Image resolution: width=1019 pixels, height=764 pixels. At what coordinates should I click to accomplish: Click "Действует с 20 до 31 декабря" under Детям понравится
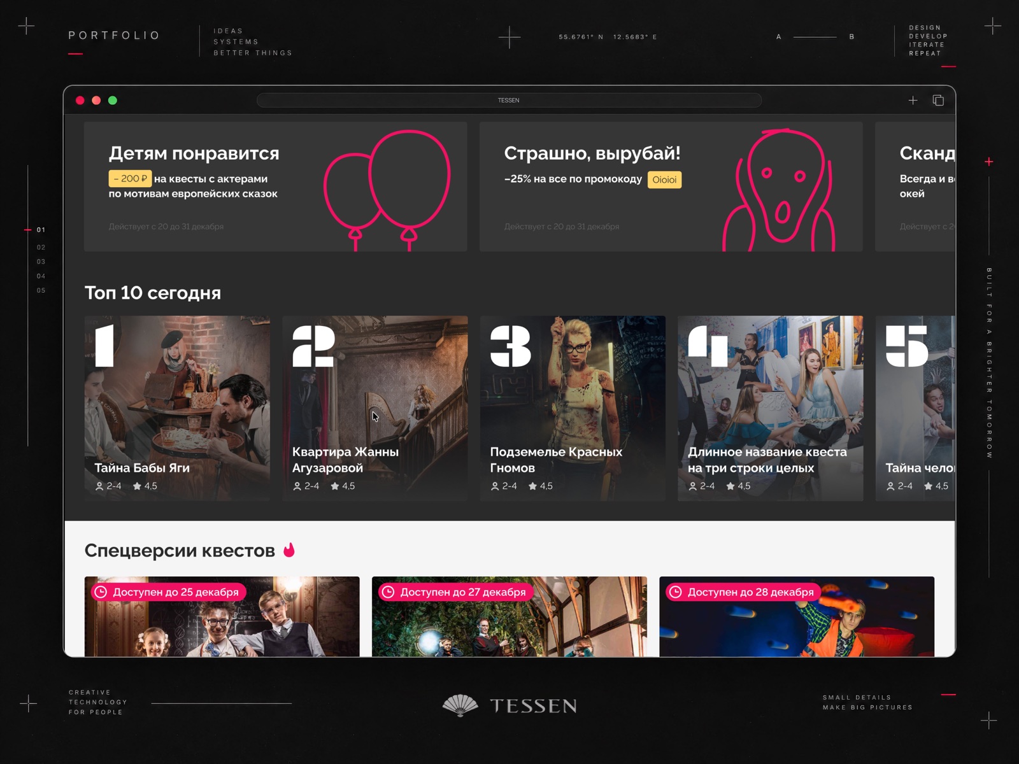point(166,227)
